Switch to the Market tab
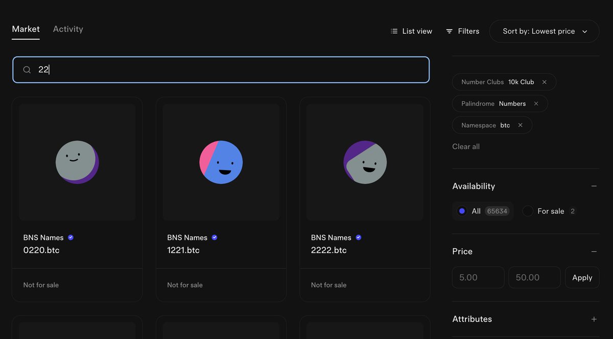Image resolution: width=613 pixels, height=339 pixels. click(x=26, y=29)
